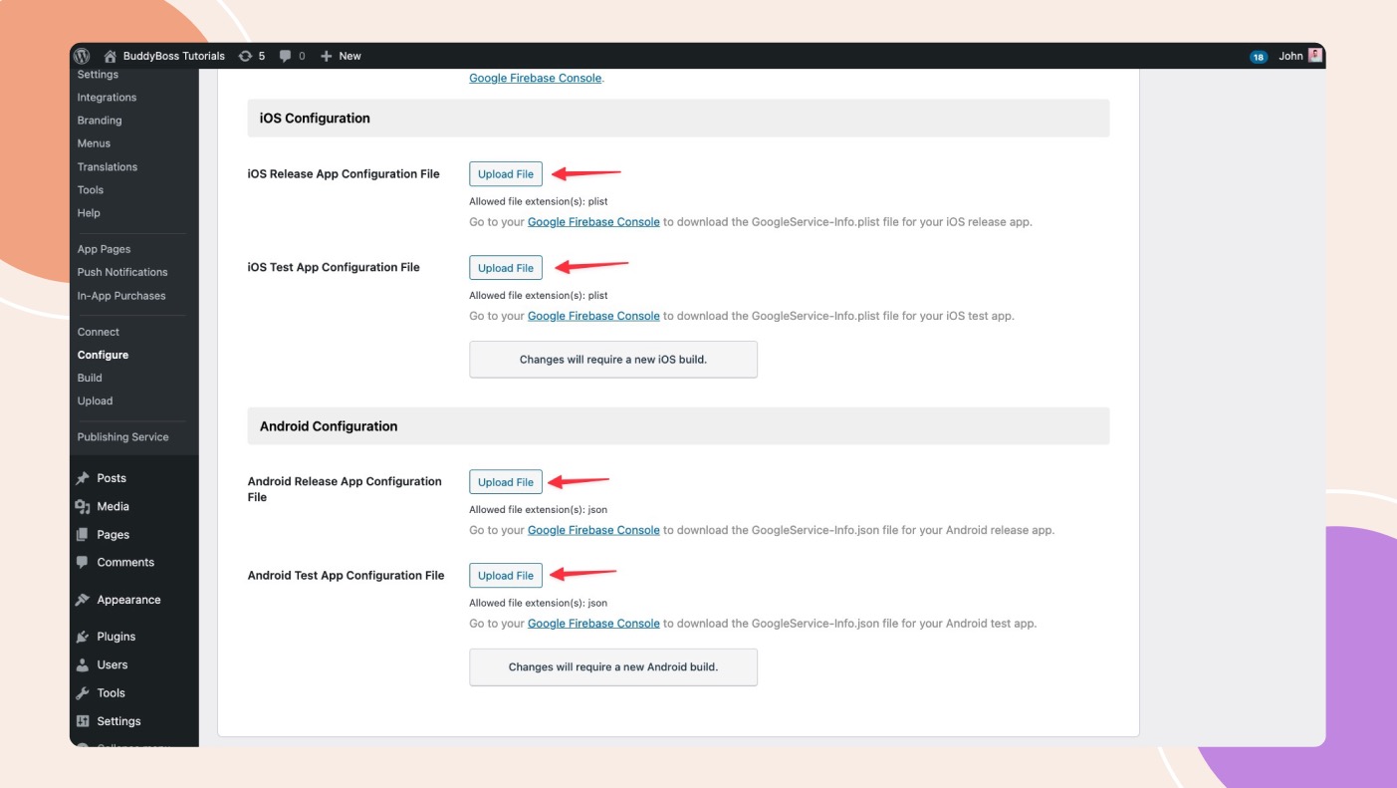Upload file for iOS Test App Configuration
Image resolution: width=1397 pixels, height=788 pixels.
coord(506,268)
